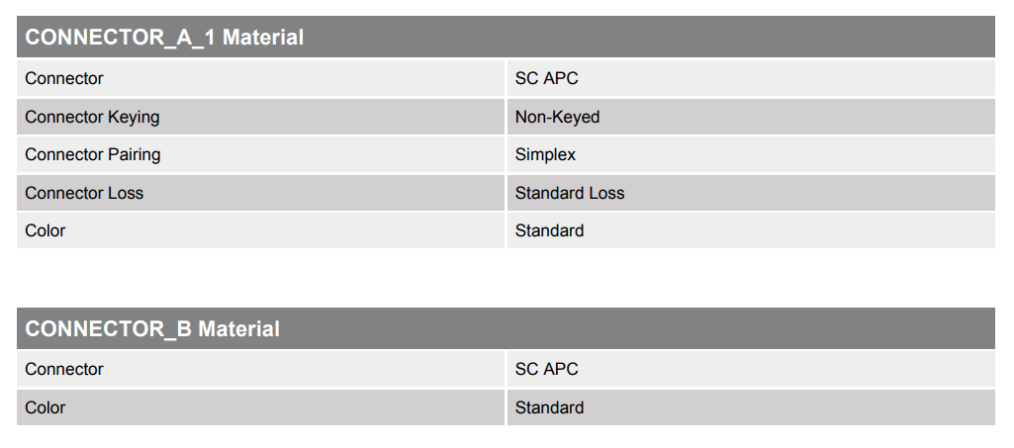This screenshot has width=1014, height=448.
Task: Click the Connector Keying label
Action: (x=92, y=117)
